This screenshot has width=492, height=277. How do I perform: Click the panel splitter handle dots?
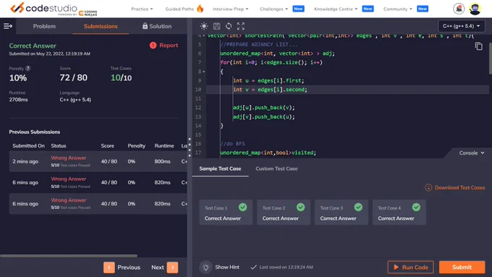tap(190, 147)
